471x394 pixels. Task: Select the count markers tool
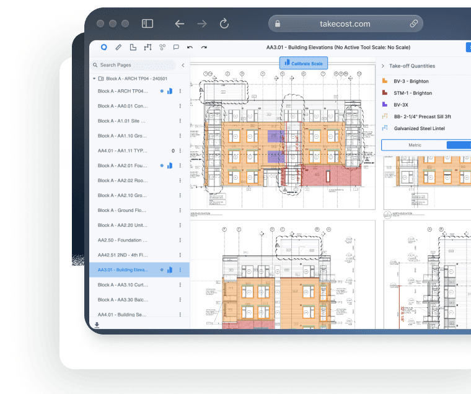(162, 47)
